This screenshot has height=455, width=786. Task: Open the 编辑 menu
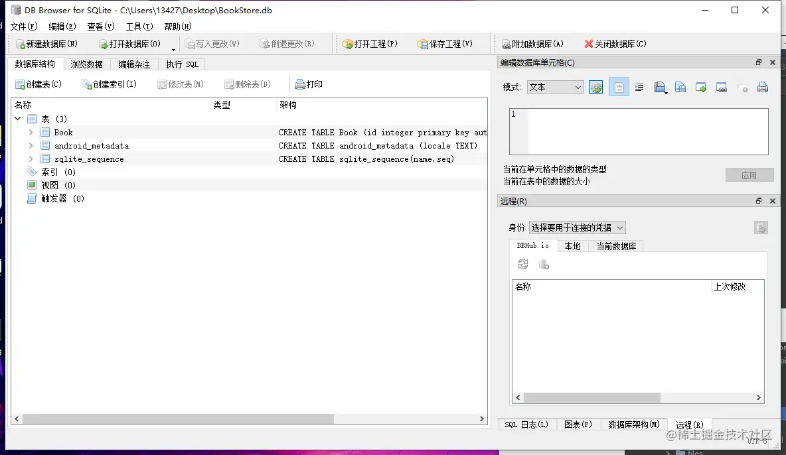click(x=62, y=27)
